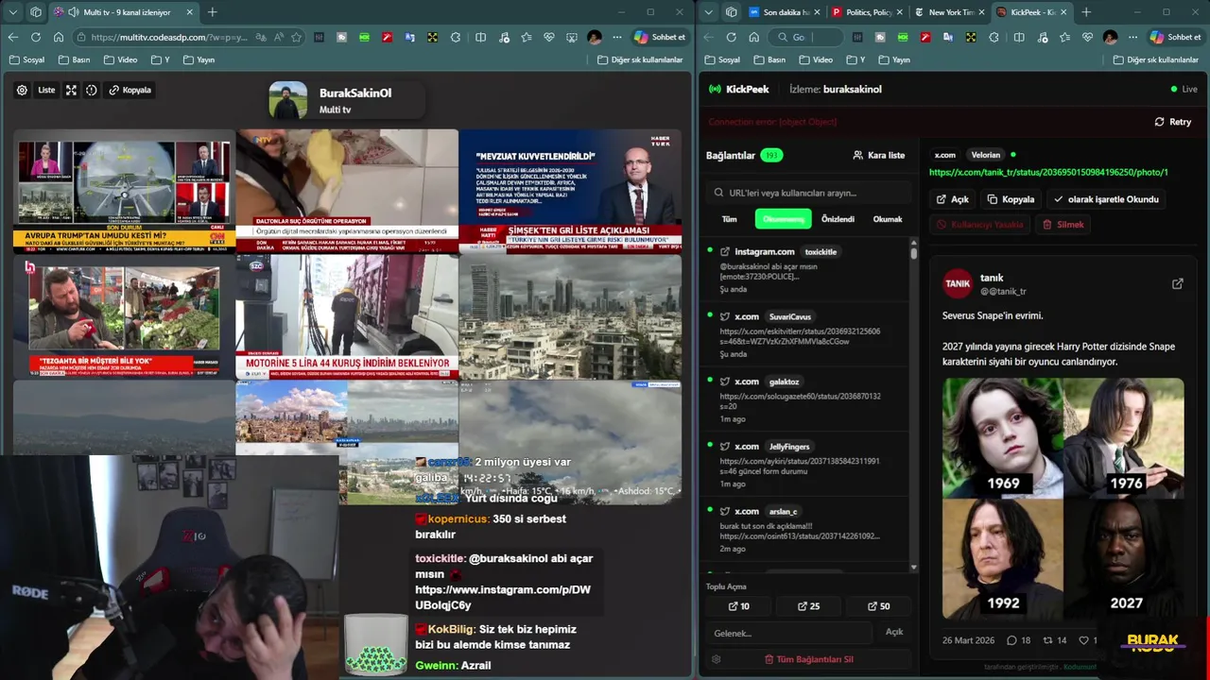Viewport: 1210px width, 680px height.
Task: Open Multi tv settings gear icon
Action: click(22, 90)
